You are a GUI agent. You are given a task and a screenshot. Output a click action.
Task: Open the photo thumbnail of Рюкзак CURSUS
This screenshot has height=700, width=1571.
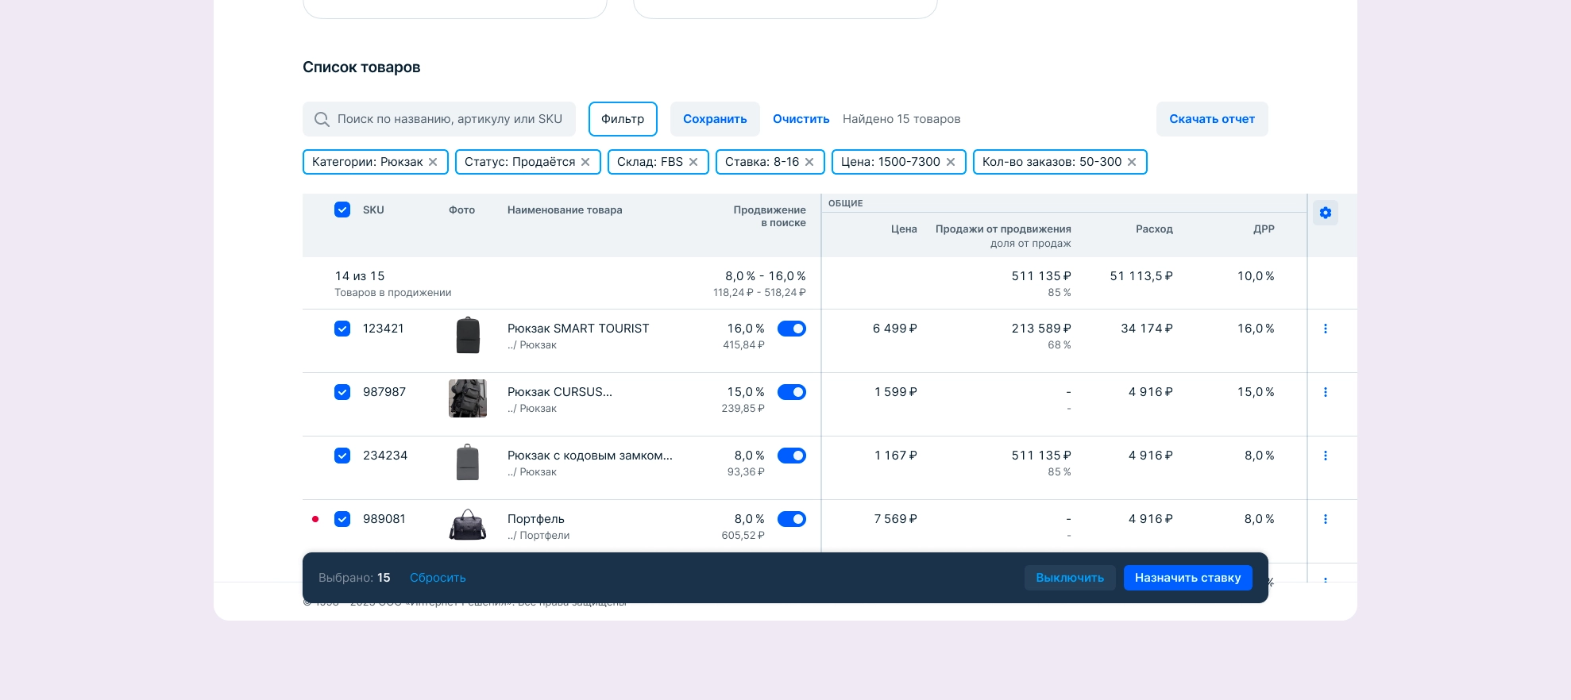click(x=468, y=398)
